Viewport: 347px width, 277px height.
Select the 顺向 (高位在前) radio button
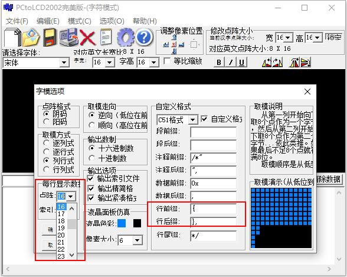pyautogui.click(x=91, y=125)
